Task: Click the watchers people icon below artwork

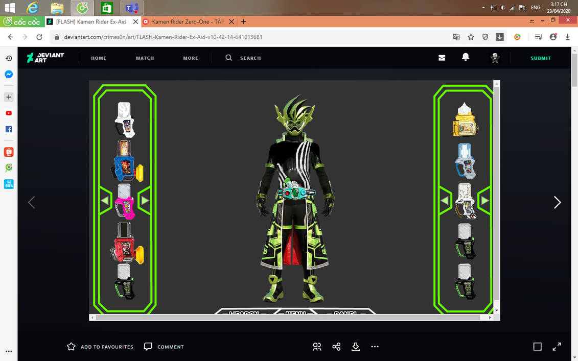Action: coord(317,347)
